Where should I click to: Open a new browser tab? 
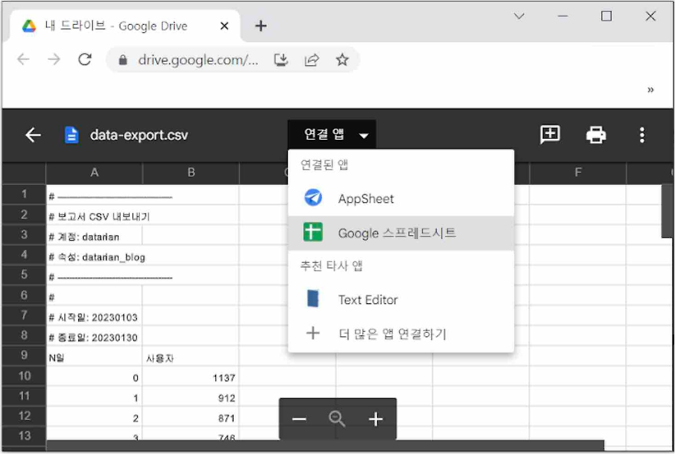pos(261,26)
